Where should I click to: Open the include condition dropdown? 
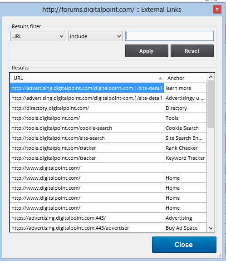(95, 36)
